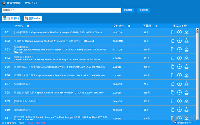Download the 9.28GB result
Screen dimensions: 200x125
186,92
